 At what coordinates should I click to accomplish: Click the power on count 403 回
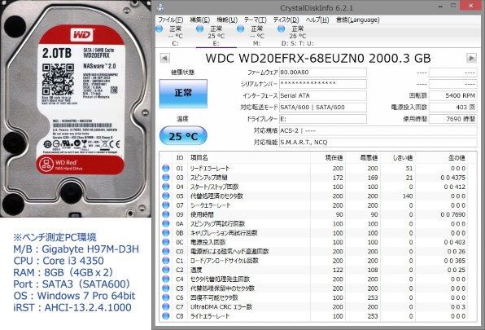(x=452, y=108)
